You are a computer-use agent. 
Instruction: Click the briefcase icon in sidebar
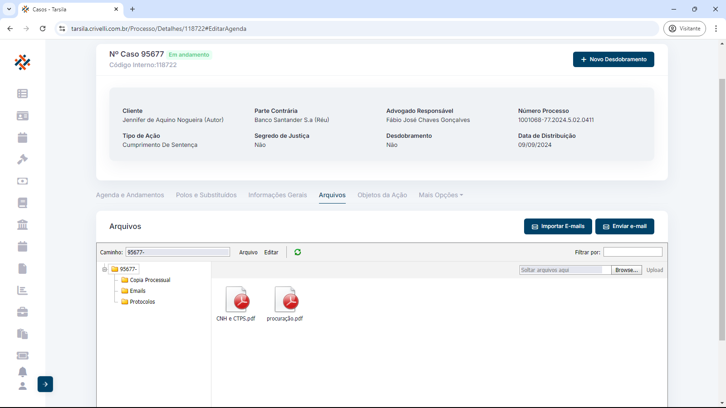point(22,312)
